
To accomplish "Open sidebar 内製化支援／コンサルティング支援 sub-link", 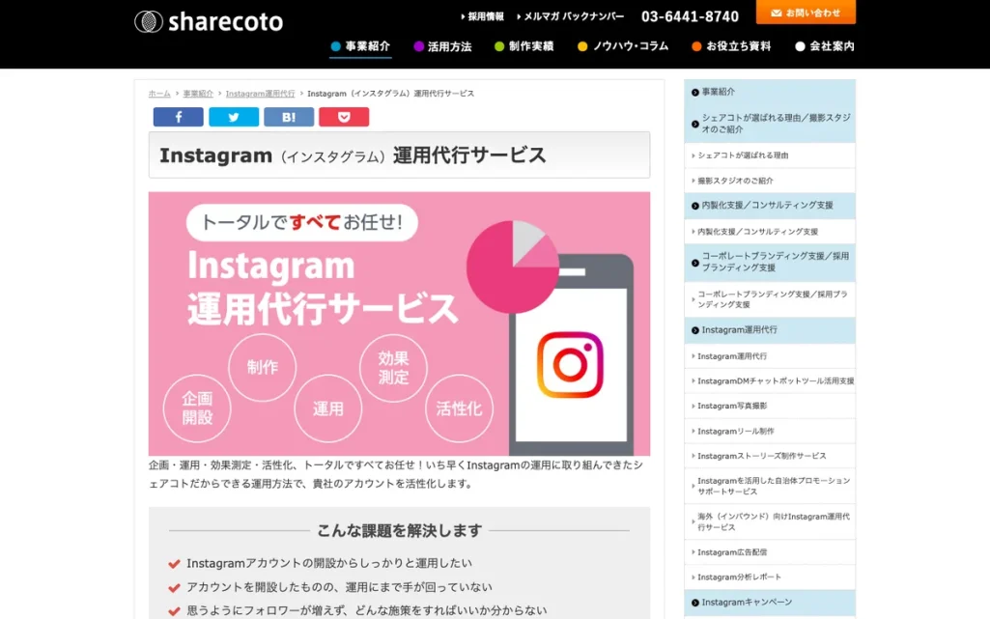I will point(770,232).
